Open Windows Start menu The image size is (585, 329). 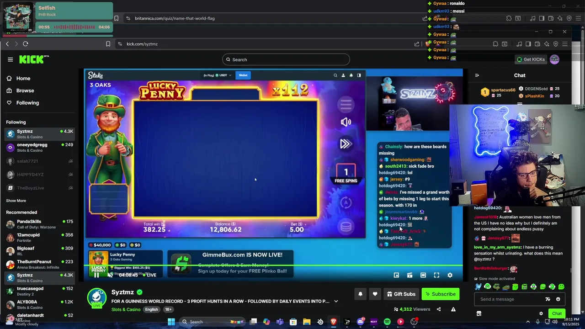pos(171,322)
